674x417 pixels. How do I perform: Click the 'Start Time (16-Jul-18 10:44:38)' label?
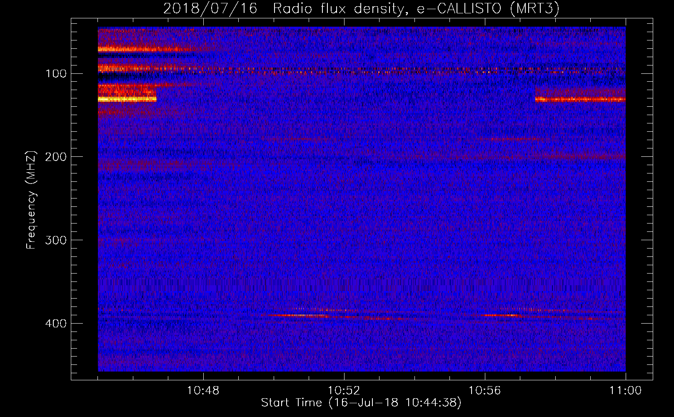click(x=361, y=403)
